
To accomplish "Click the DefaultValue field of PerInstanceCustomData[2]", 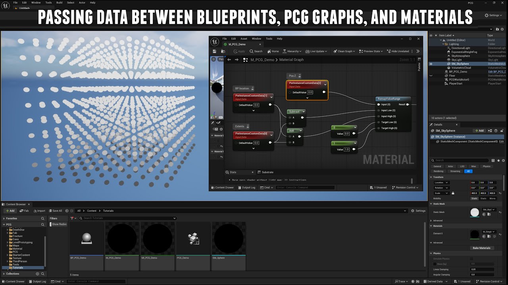I will pos(310,92).
